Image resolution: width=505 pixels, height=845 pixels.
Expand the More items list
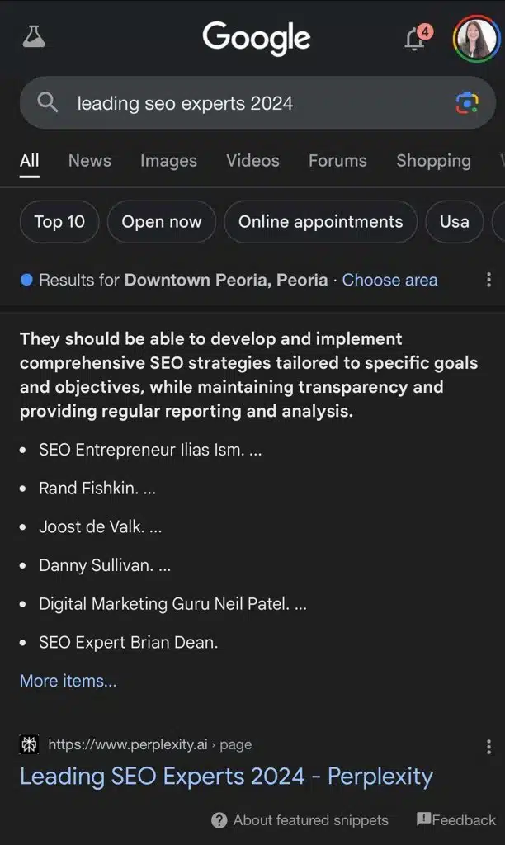(68, 681)
